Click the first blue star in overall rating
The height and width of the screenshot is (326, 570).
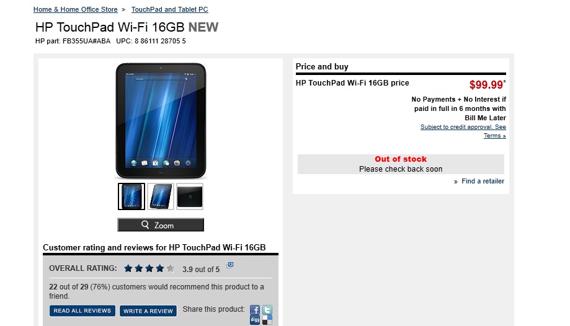[128, 268]
